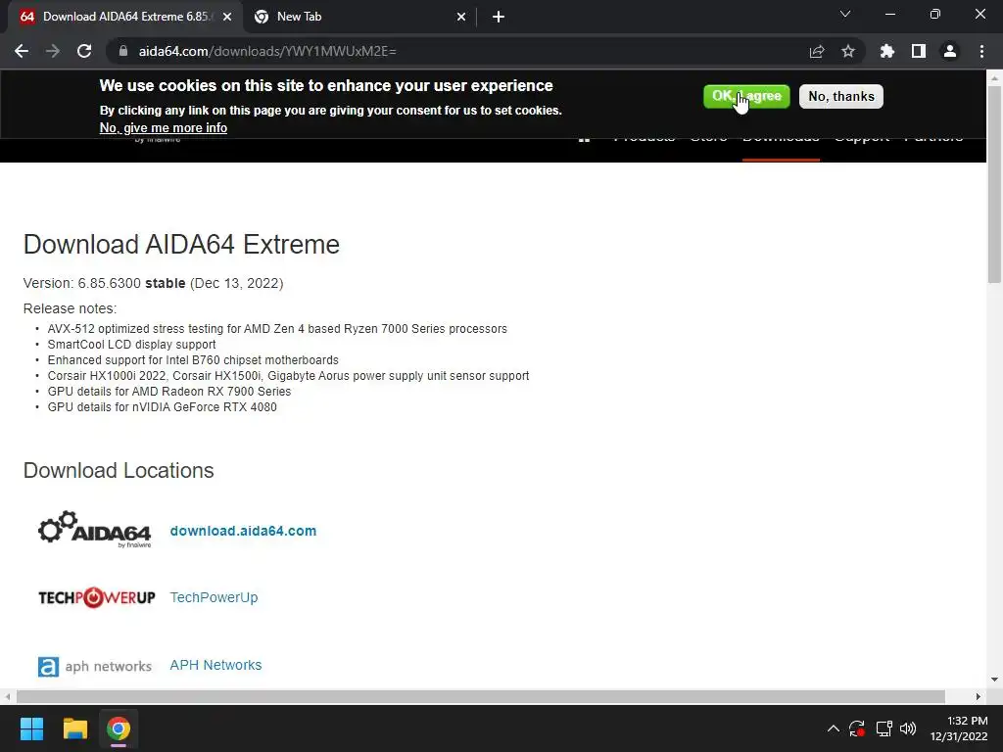Open the volume control in tray

pos(908,728)
